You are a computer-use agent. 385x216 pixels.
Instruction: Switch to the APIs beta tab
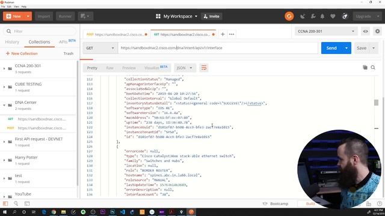67,41
